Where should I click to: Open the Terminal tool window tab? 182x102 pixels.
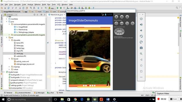click(8, 93)
